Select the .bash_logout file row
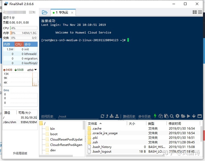 (143, 151)
